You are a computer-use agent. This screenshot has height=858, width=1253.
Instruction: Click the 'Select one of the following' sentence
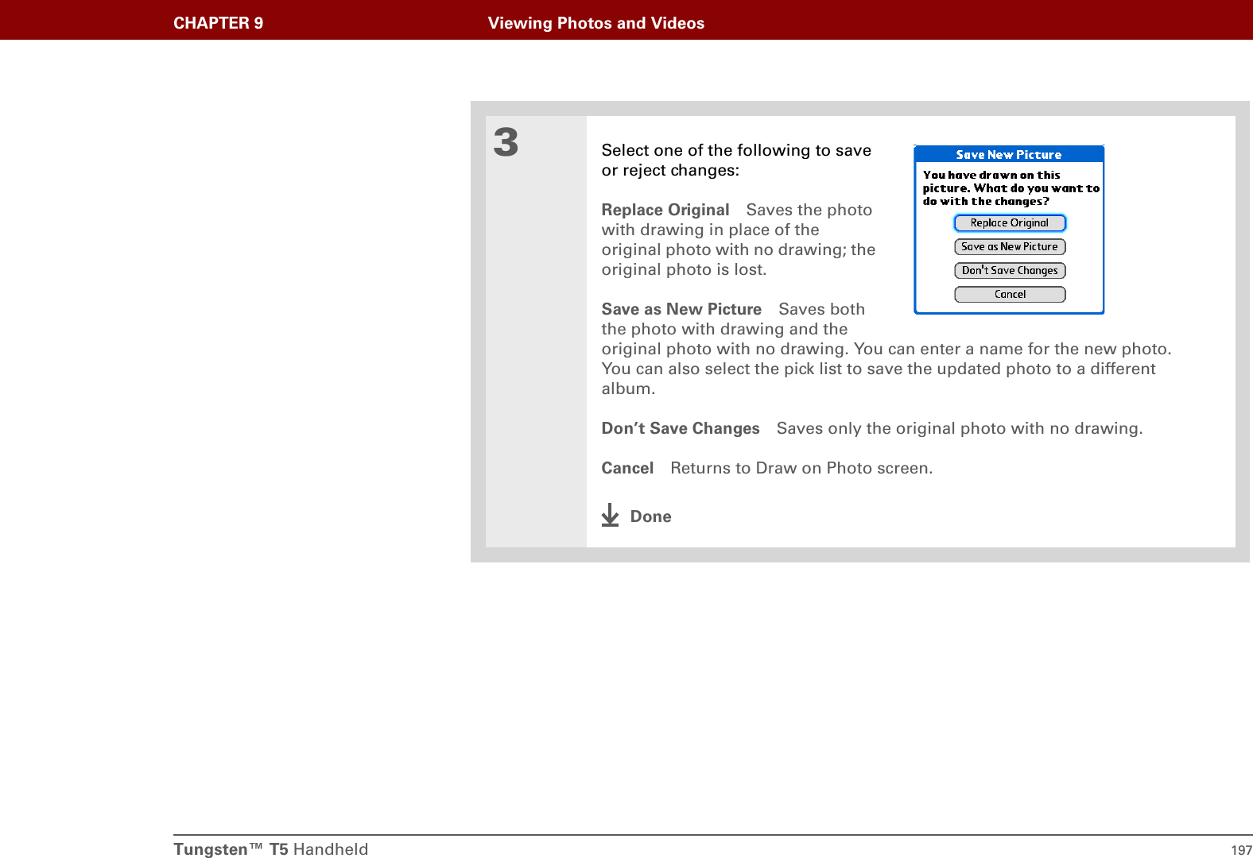click(x=736, y=160)
